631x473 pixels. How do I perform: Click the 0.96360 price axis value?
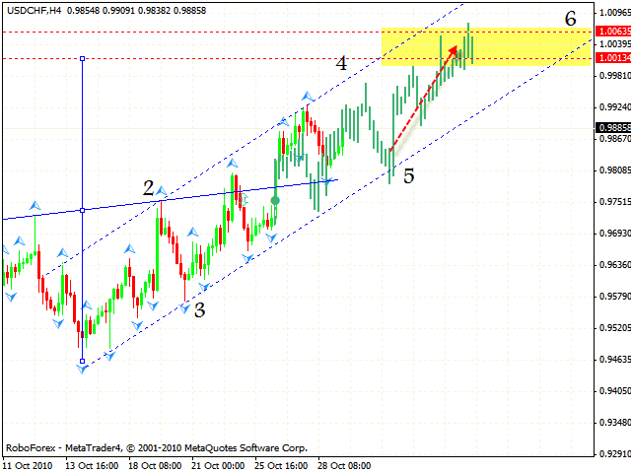pyautogui.click(x=614, y=265)
